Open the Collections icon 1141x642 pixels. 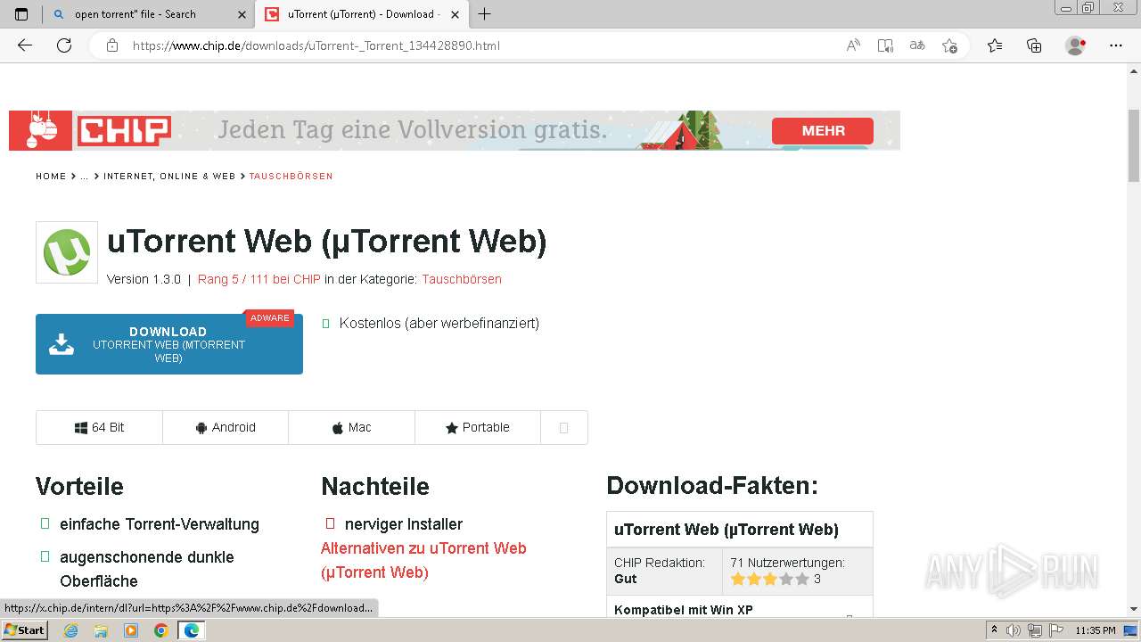pyautogui.click(x=1034, y=45)
